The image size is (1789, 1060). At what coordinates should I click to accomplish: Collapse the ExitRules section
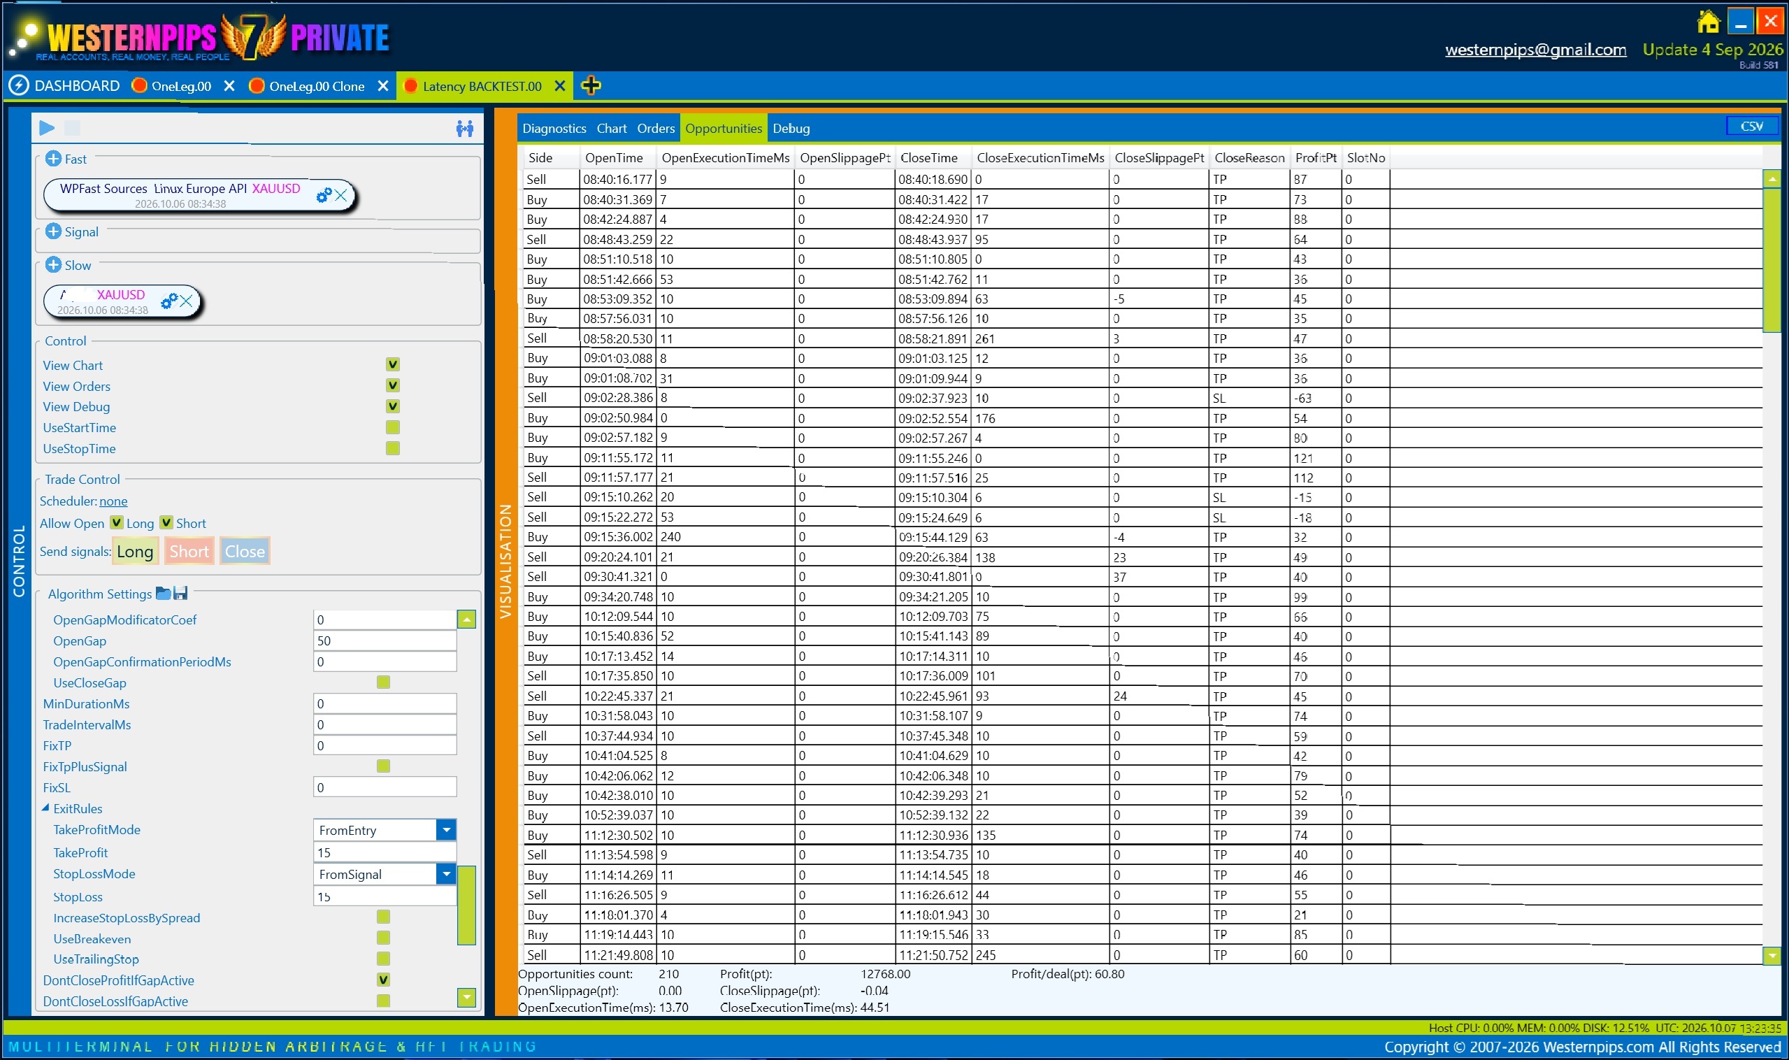[45, 808]
